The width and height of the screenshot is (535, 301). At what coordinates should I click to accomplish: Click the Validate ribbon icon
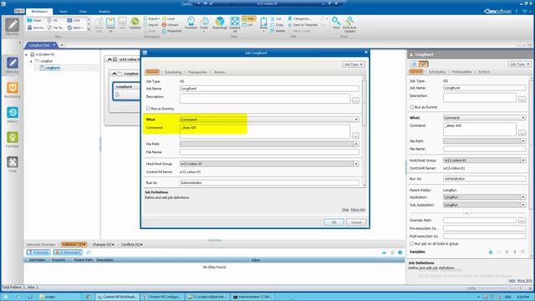coord(135,23)
